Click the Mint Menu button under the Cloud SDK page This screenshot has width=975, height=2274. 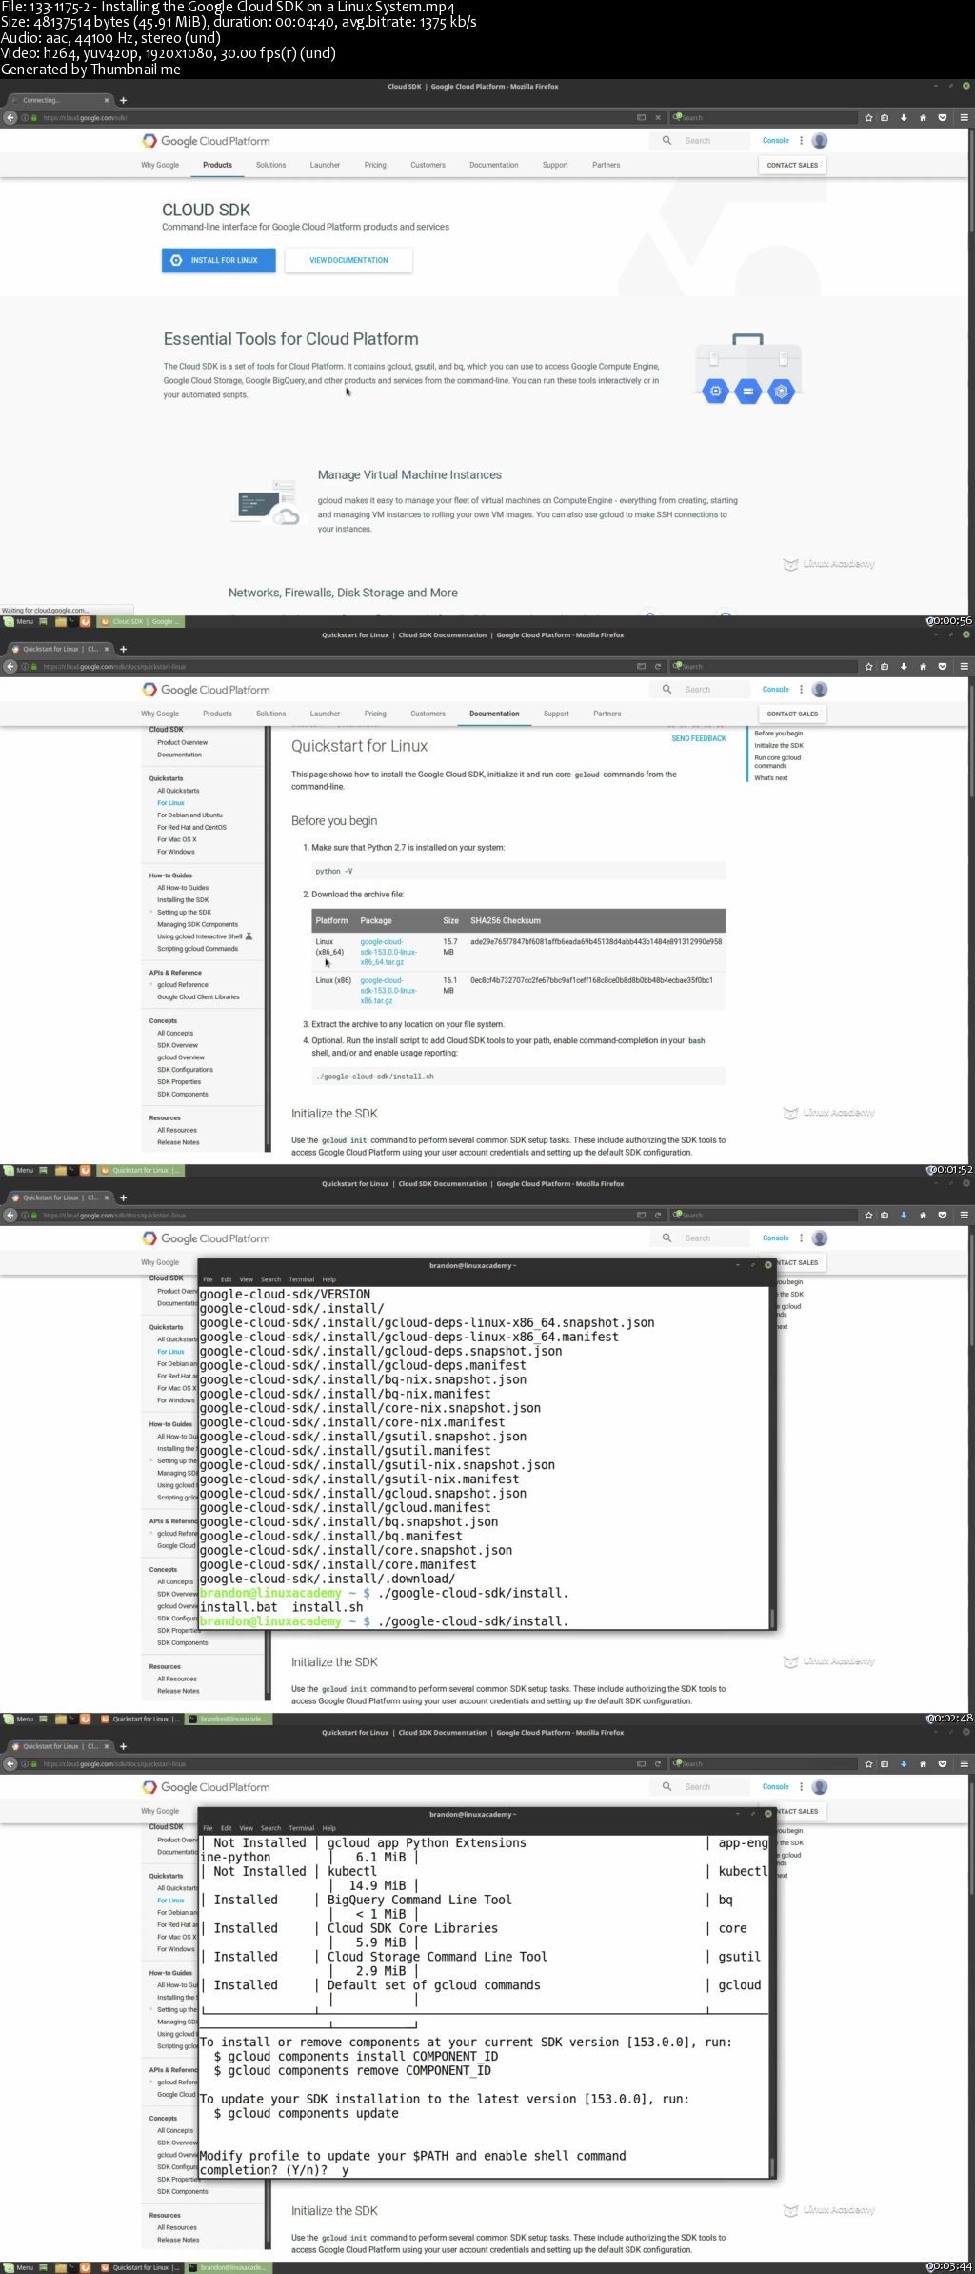(x=19, y=621)
